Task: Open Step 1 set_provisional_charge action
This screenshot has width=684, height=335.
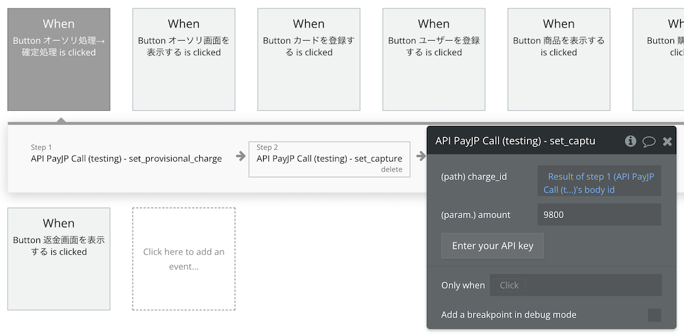Action: (x=126, y=154)
